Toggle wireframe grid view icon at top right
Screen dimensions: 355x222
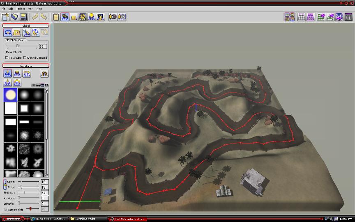302,17
